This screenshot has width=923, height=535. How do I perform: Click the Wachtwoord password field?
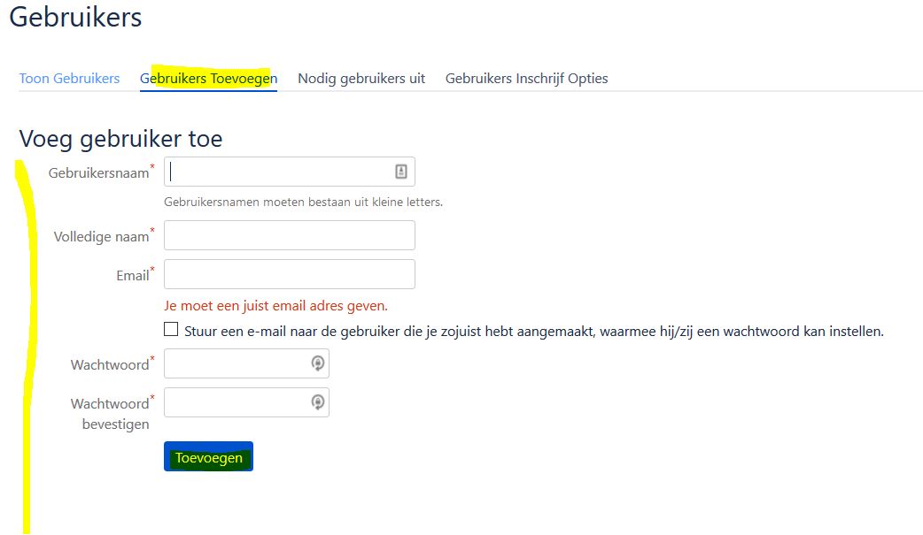246,363
